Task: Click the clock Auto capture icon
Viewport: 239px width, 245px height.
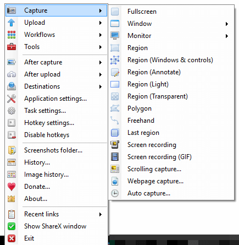Action: 115,193
